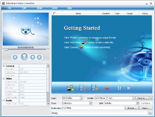Click the preview seek slider handle
Image resolution: width=155 pixels, height=117 pixels.
tap(7, 49)
